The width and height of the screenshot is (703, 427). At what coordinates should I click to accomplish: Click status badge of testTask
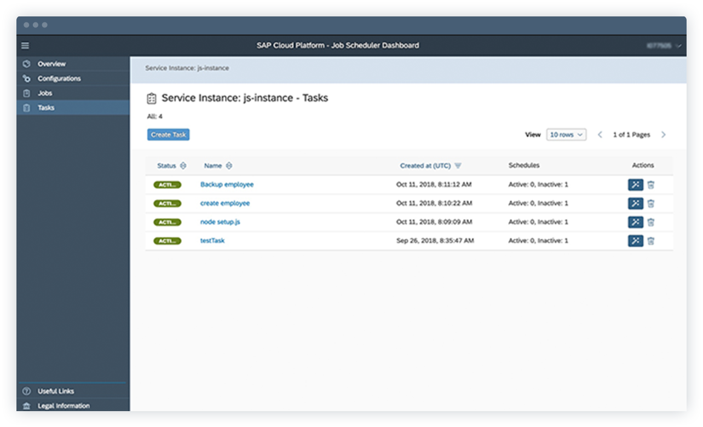(167, 240)
